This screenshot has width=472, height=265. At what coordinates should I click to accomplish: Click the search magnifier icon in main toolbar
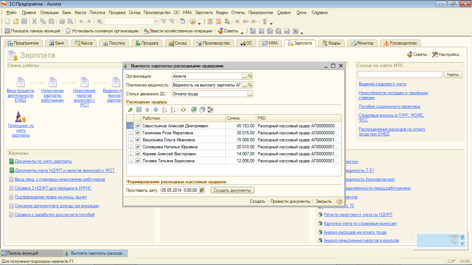100,21
